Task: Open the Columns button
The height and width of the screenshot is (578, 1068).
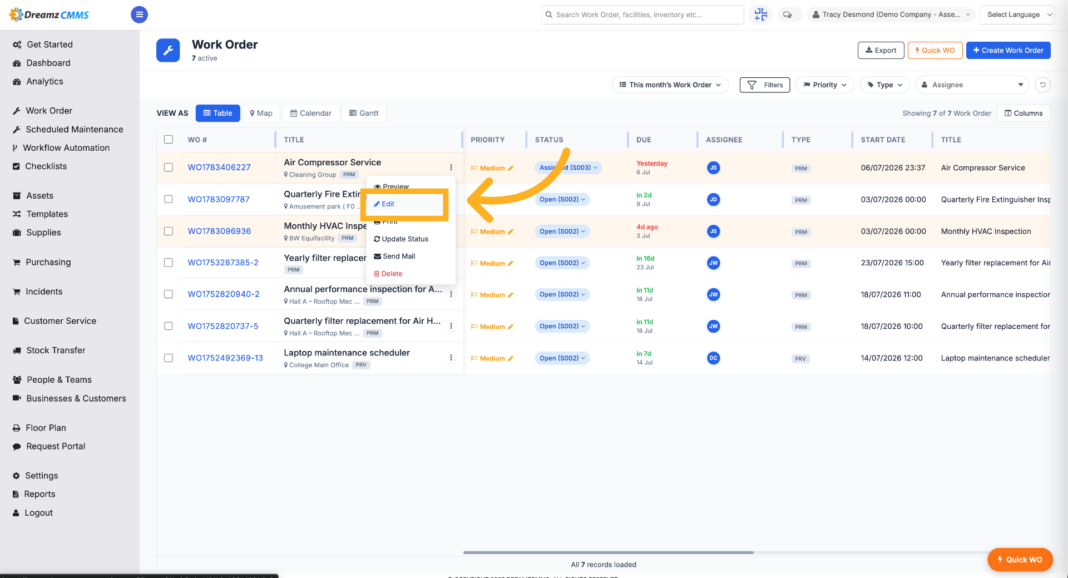Action: [x=1023, y=113]
